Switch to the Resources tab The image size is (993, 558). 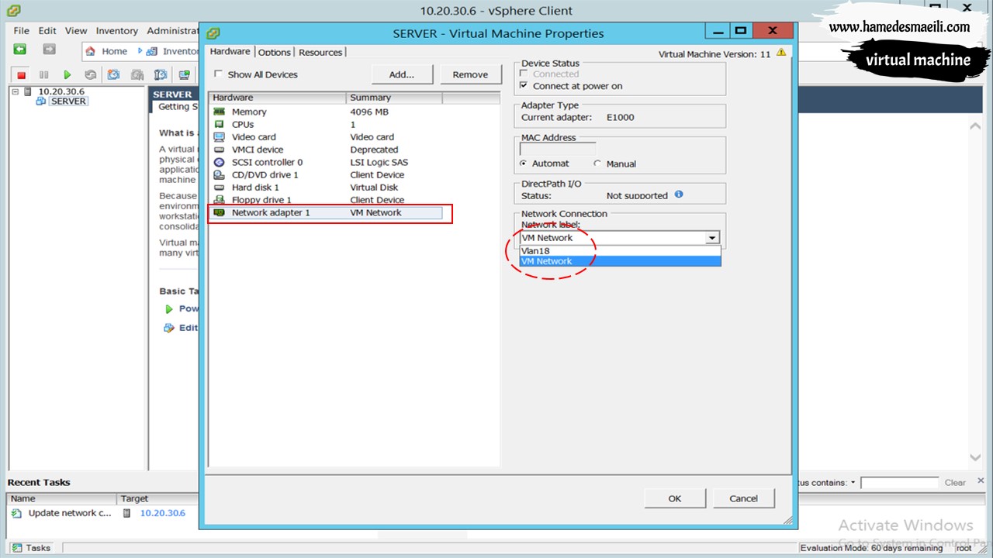click(320, 52)
